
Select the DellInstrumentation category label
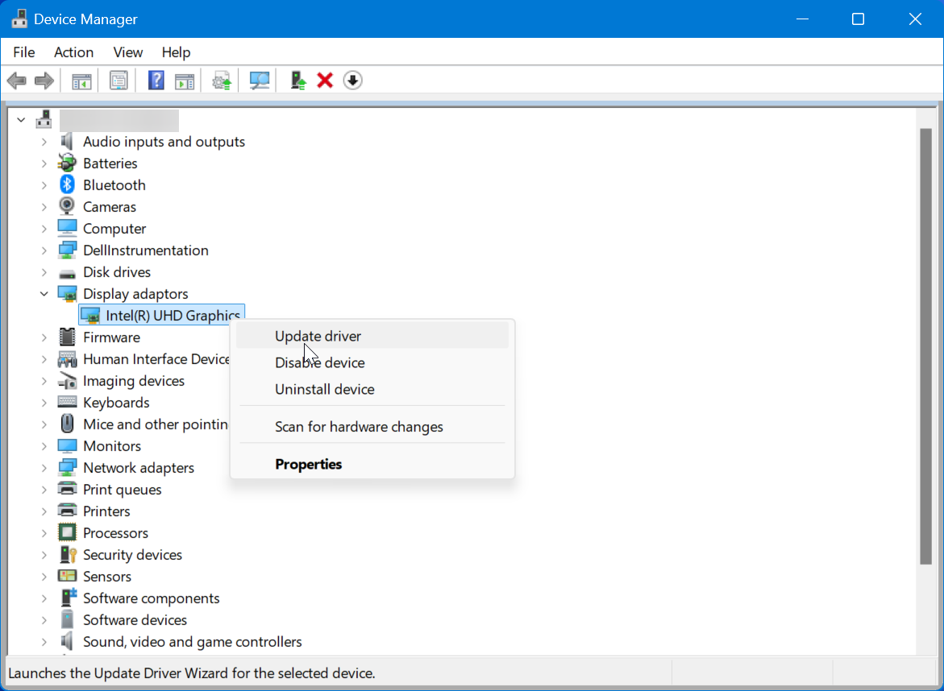[146, 250]
